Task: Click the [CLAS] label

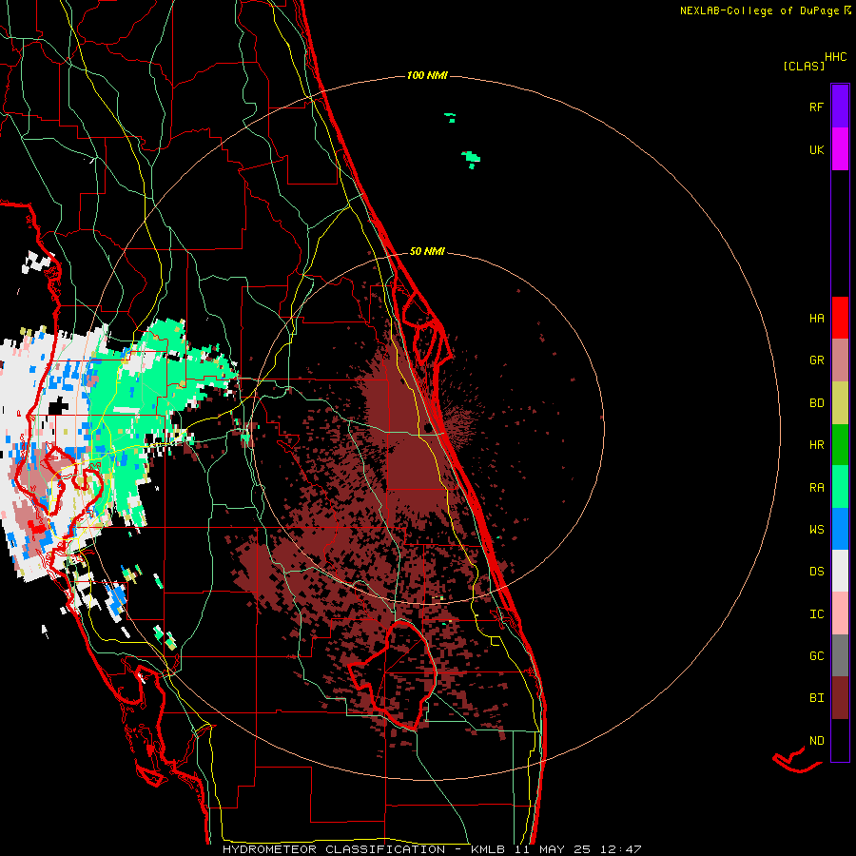Action: pos(804,66)
